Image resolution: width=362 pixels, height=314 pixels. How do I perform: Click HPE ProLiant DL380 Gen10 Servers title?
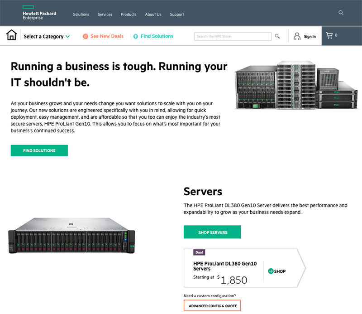(225, 266)
